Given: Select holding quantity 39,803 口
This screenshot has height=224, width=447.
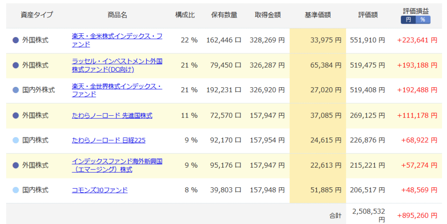Looking at the screenshot, I should click(226, 190).
